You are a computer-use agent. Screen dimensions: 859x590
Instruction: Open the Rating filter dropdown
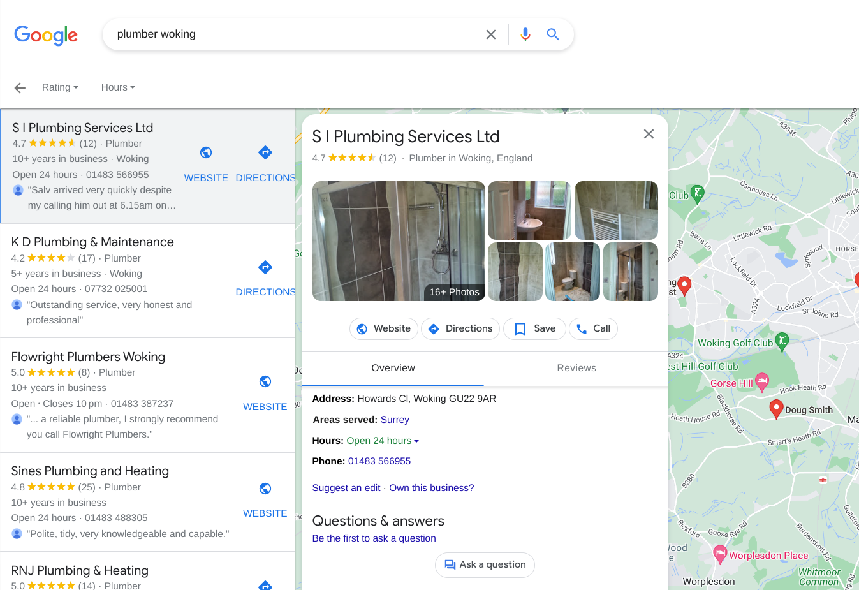(x=60, y=87)
